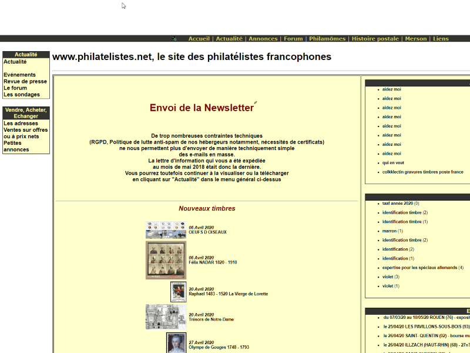Open the Annonces menu item

pos(263,39)
